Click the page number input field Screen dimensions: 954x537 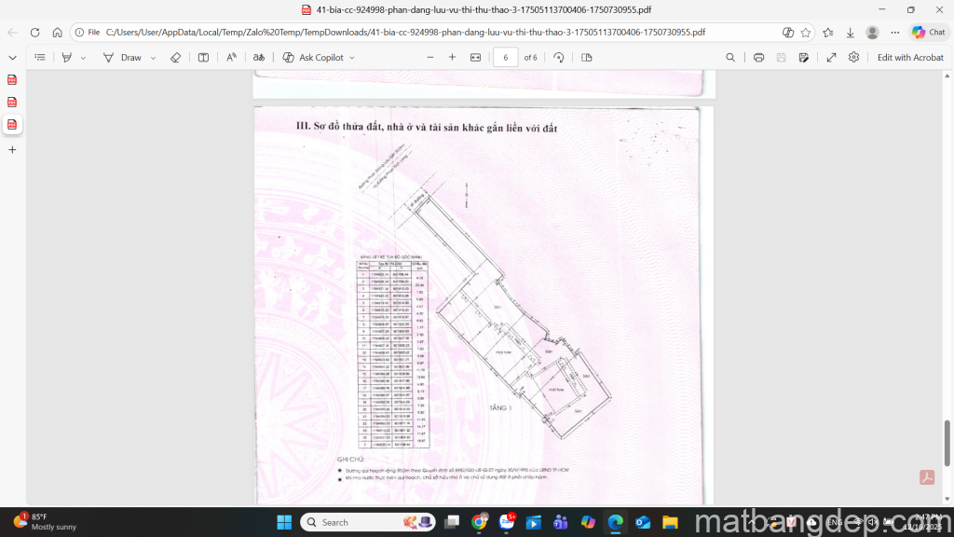click(505, 58)
